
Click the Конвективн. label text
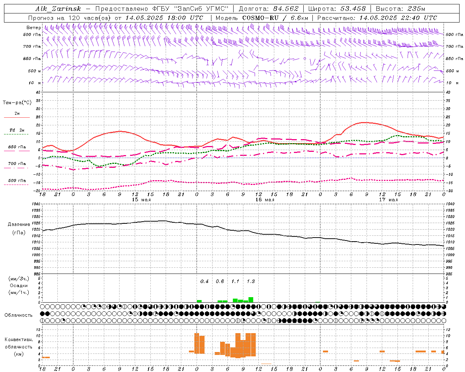click(x=19, y=340)
